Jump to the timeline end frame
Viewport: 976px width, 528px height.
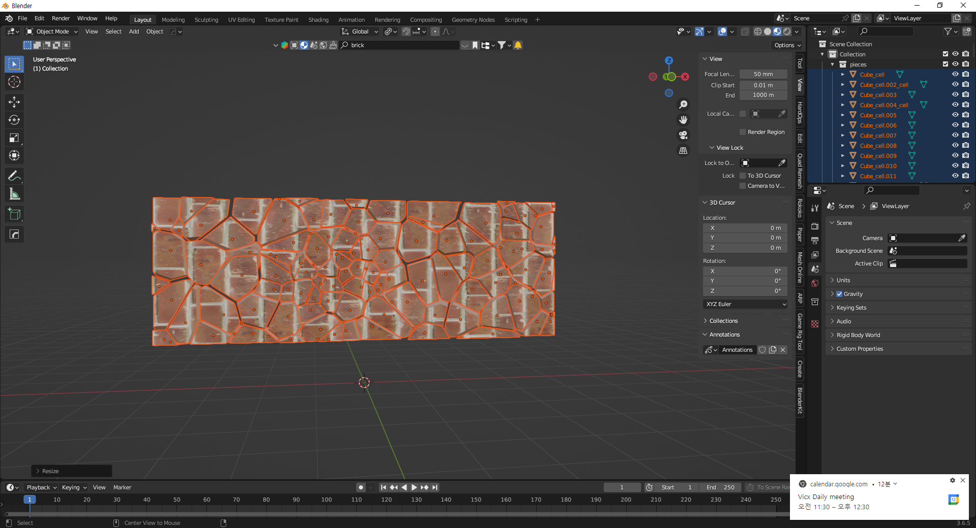pyautogui.click(x=435, y=487)
